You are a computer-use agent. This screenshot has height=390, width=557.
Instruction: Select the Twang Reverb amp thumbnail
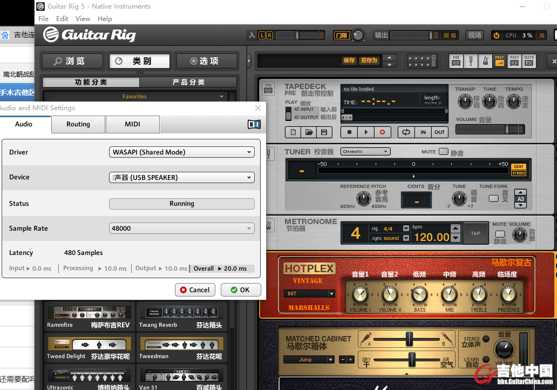point(181,317)
